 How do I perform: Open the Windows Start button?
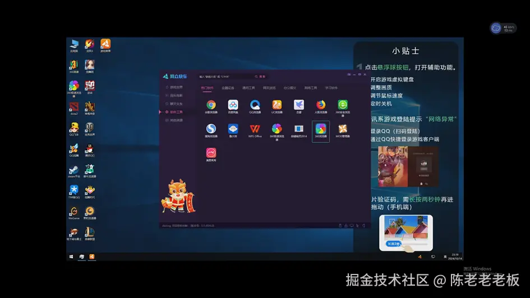tap(71, 257)
